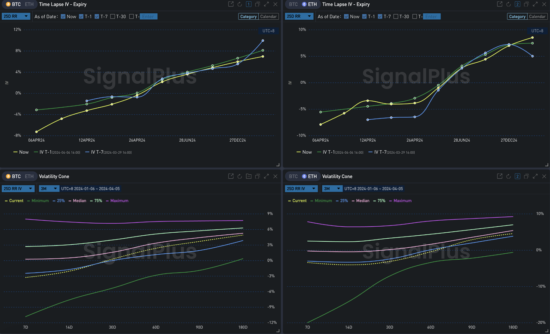The height and width of the screenshot is (334, 550).
Task: Uncheck the Now checkbox in BTC Time Lapse panel
Action: [x=63, y=17]
